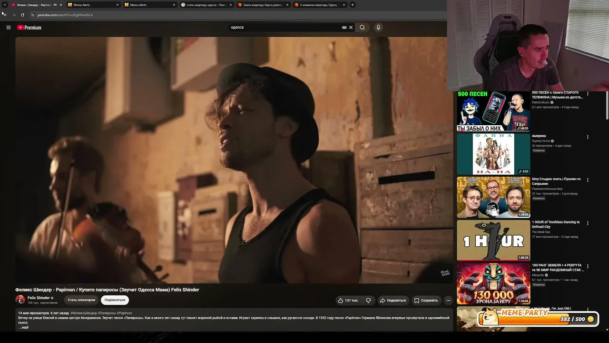Screen dimensions: 609x343
Task: Reload the page in browser
Action: tap(22, 15)
